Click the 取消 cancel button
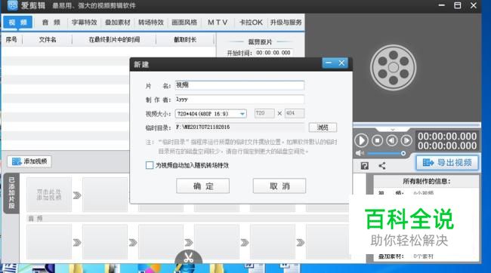This screenshot has width=491, height=273. pos(279,186)
